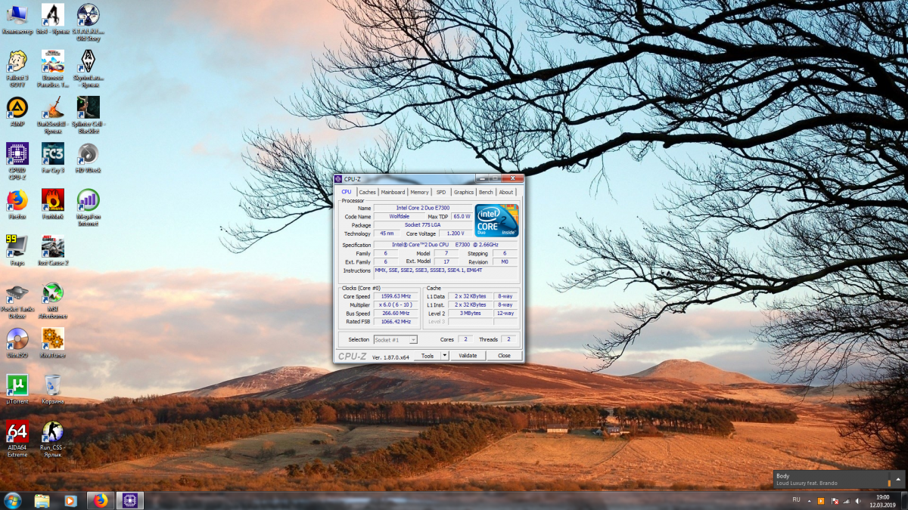This screenshot has width=908, height=510.
Task: Launch MSI Afterburner from the desktop
Action: (x=53, y=301)
